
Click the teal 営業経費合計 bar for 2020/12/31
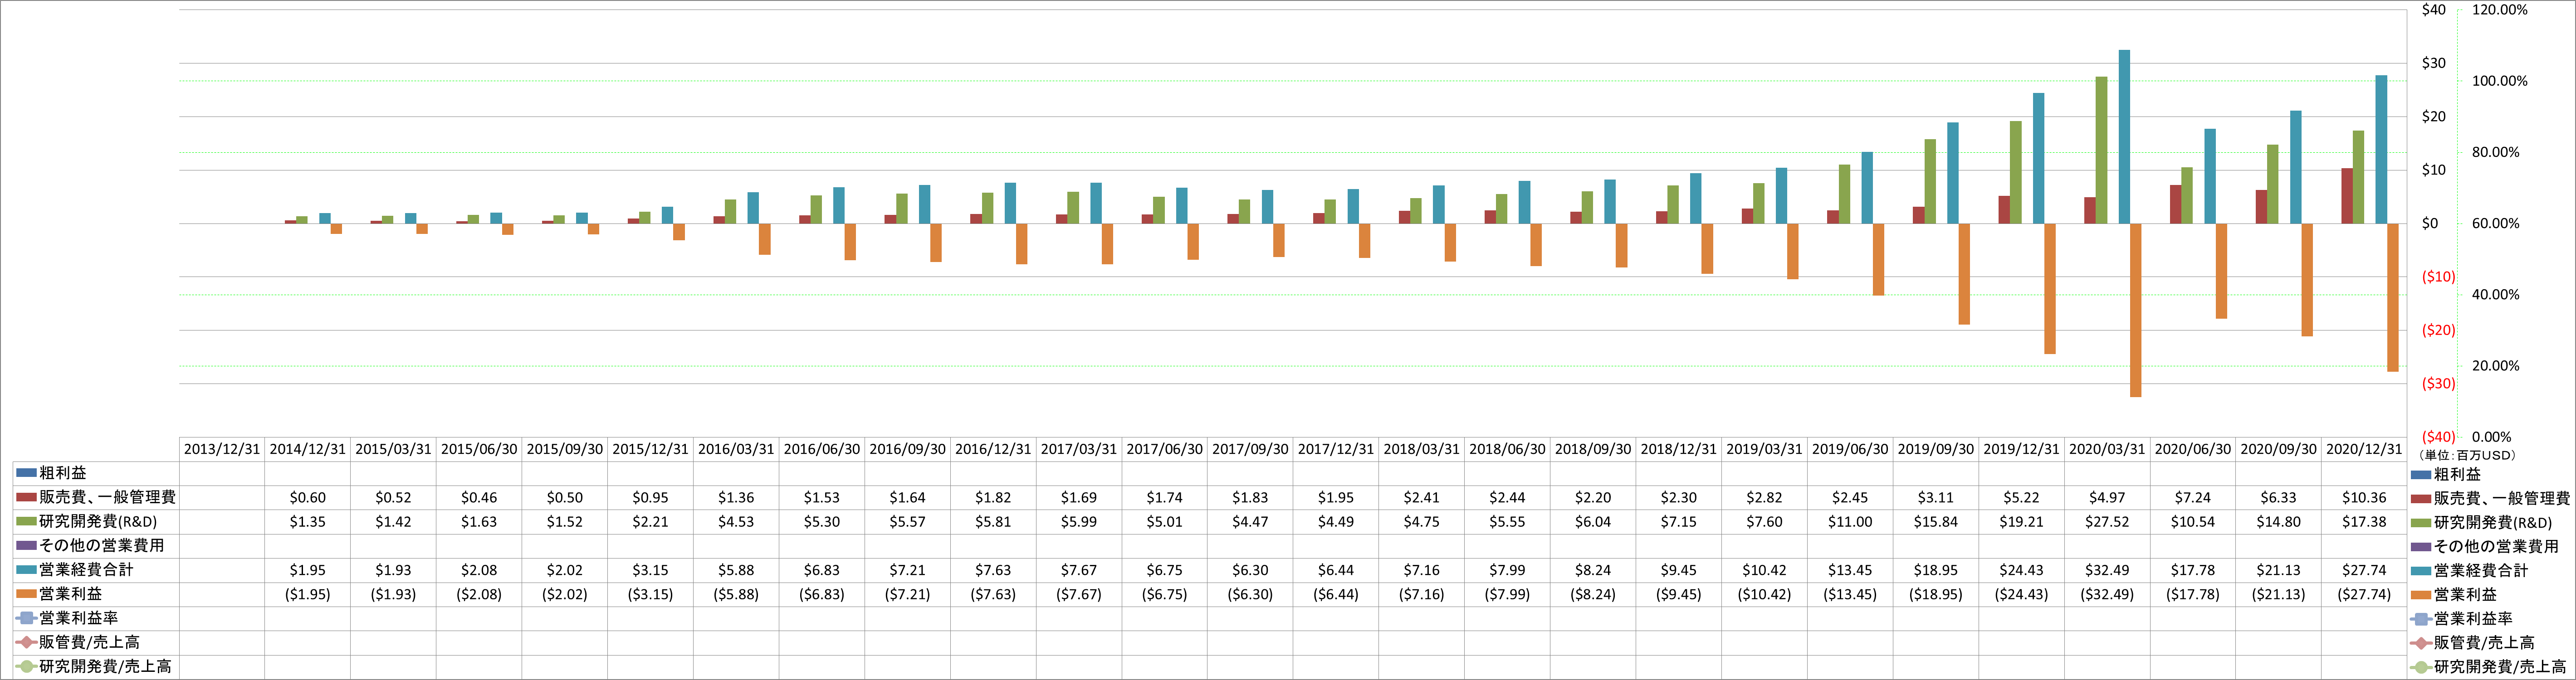click(2381, 149)
